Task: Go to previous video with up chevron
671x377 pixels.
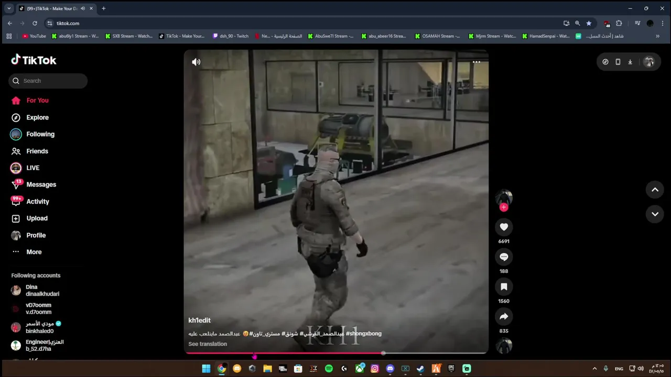Action: point(655,190)
